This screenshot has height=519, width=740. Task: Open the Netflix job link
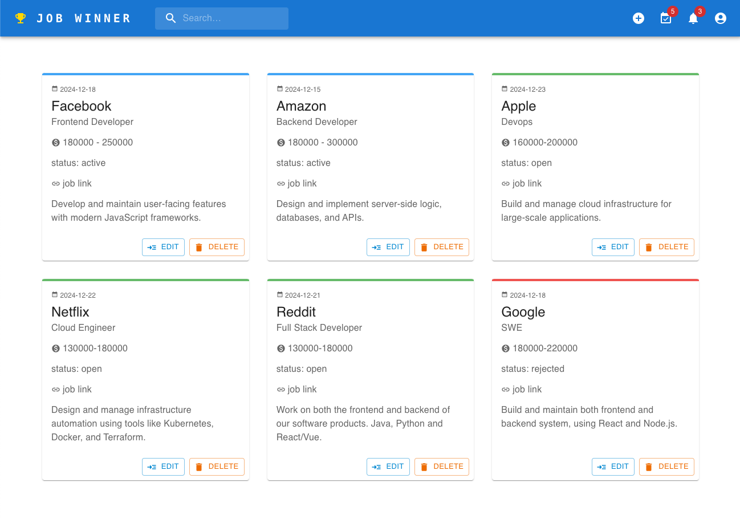tap(71, 390)
